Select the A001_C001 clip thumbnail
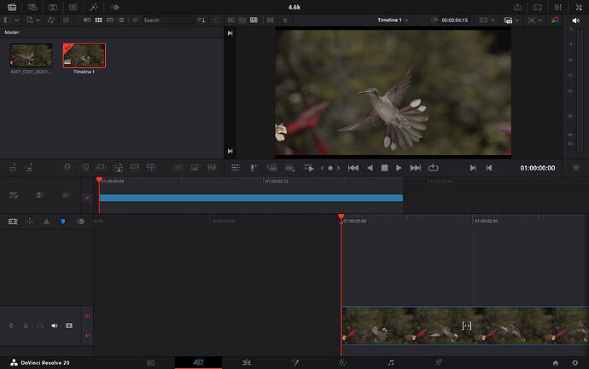589x369 pixels. [x=31, y=55]
